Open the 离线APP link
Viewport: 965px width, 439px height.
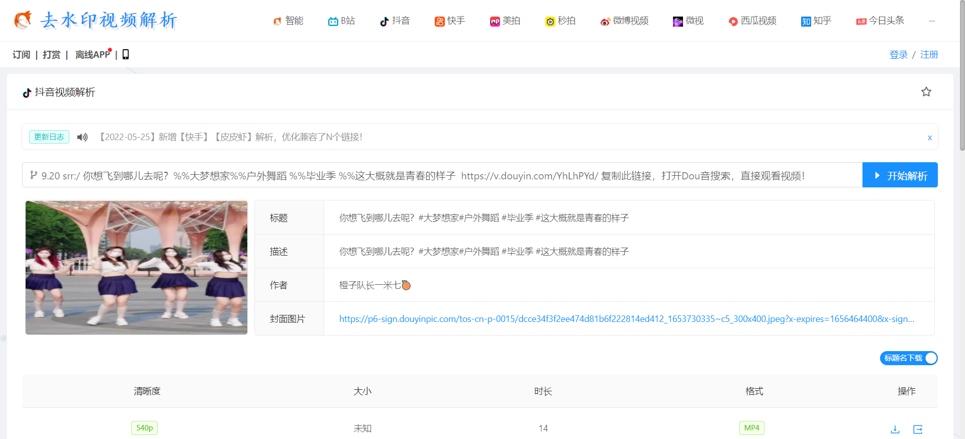(x=92, y=54)
